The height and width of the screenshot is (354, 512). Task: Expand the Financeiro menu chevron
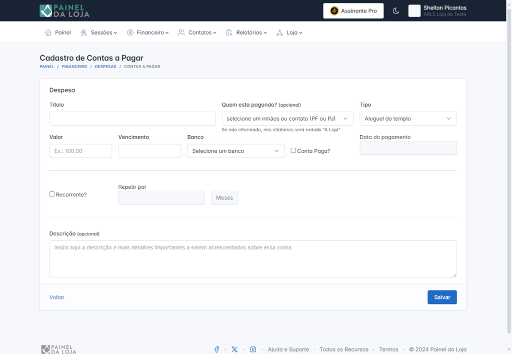pyautogui.click(x=167, y=33)
